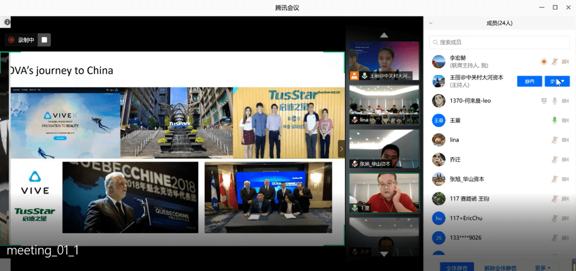Select member name 117+EricChu

tap(466, 218)
